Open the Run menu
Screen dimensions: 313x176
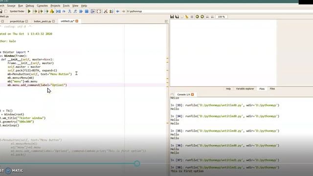[x=21, y=6]
